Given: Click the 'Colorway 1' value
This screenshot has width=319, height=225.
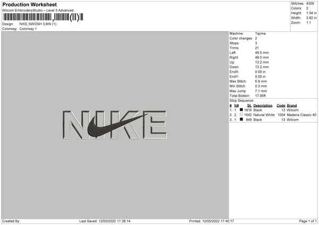Looking at the screenshot, I should pos(28,29).
